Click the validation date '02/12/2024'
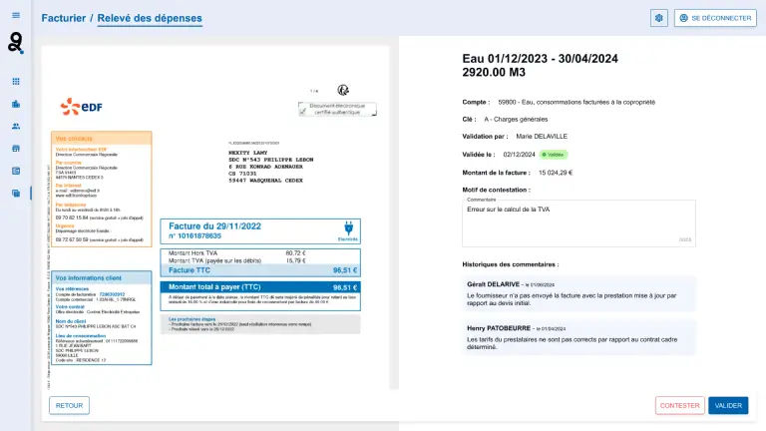766x431 pixels. coord(519,155)
